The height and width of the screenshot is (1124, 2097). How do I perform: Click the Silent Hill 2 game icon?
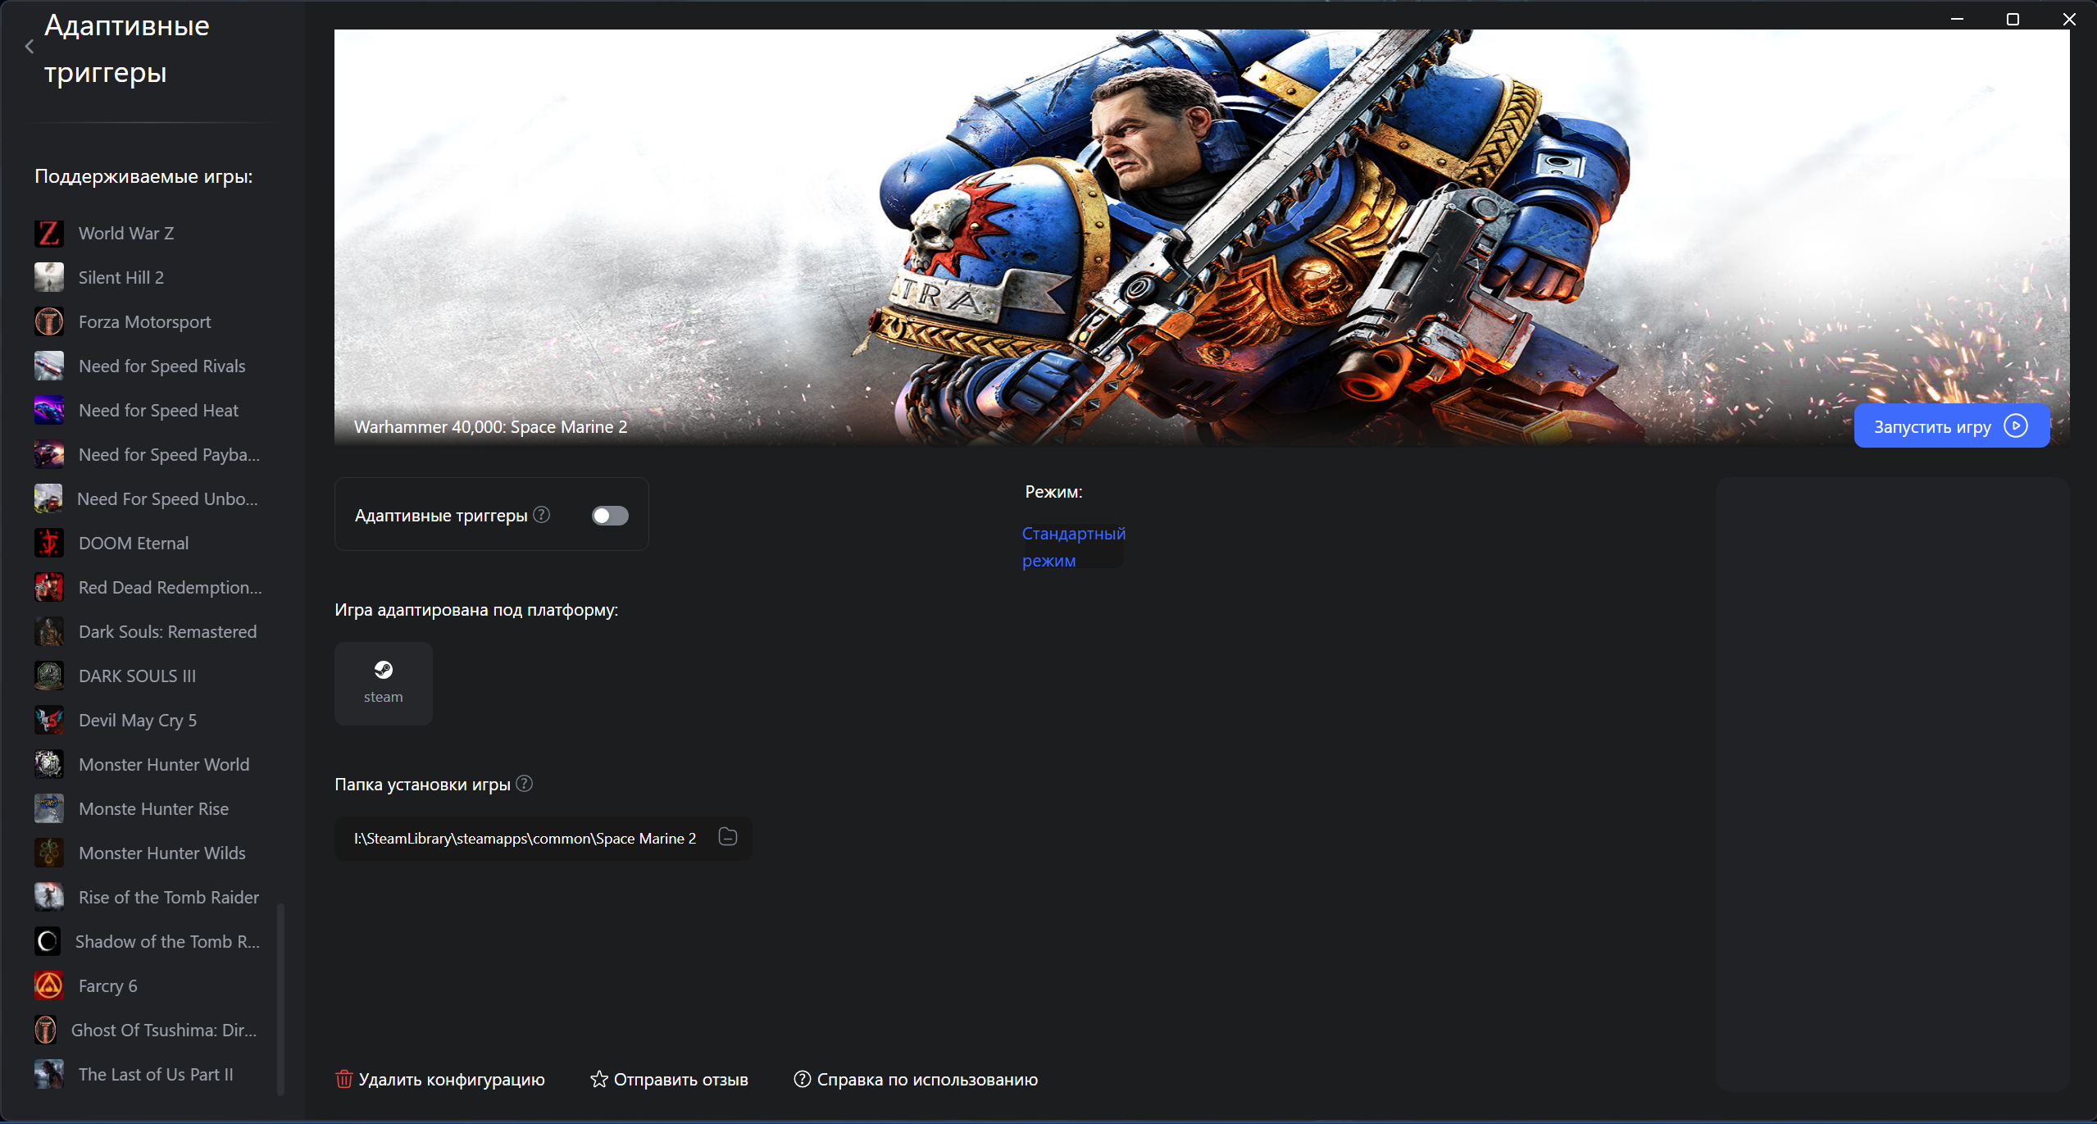(49, 278)
